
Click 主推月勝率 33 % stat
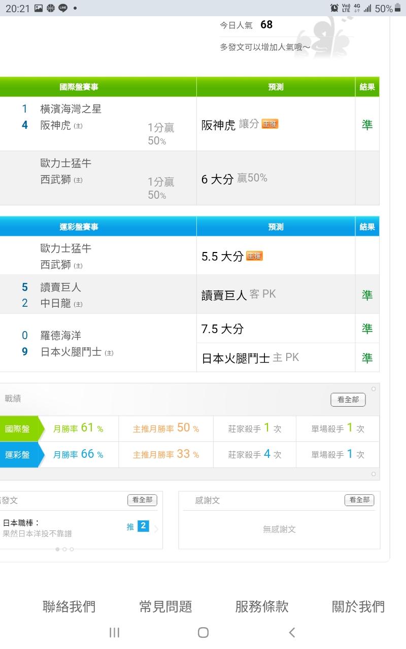pyautogui.click(x=166, y=454)
